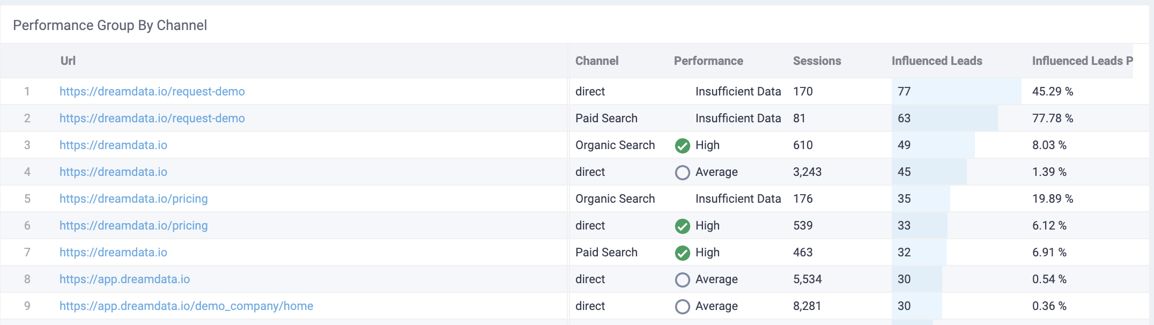Open the dreamdata.io link in row 4
Image resolution: width=1154 pixels, height=325 pixels.
113,172
